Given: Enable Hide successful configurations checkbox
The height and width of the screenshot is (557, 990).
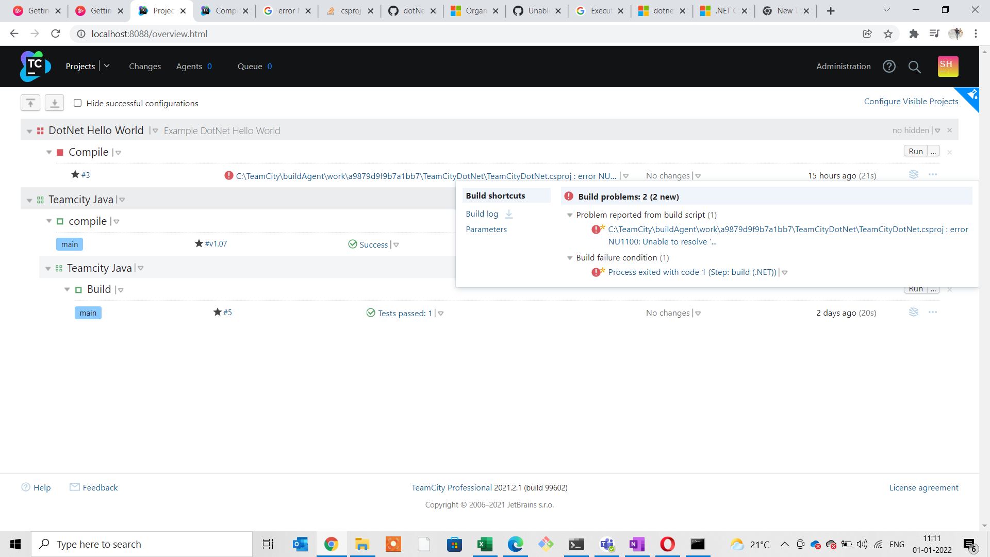Looking at the screenshot, I should pyautogui.click(x=77, y=103).
